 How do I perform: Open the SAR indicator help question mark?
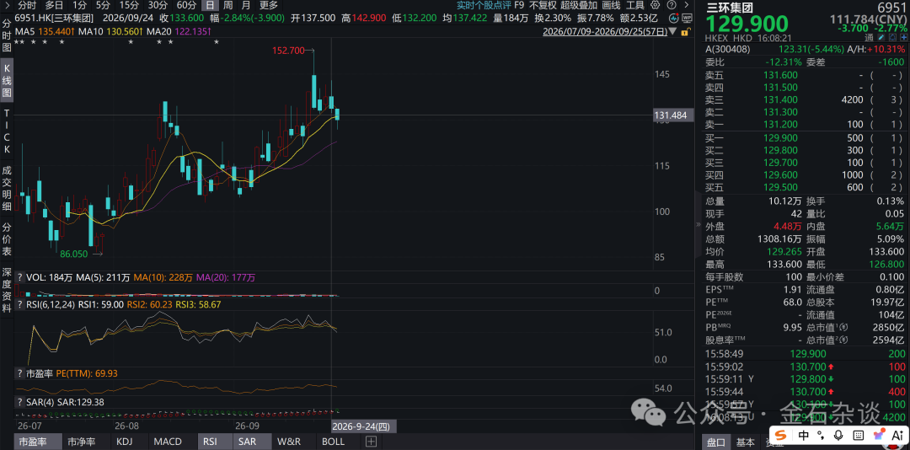[x=19, y=402]
